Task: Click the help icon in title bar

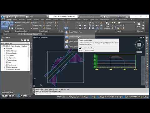Action: click(127, 17)
